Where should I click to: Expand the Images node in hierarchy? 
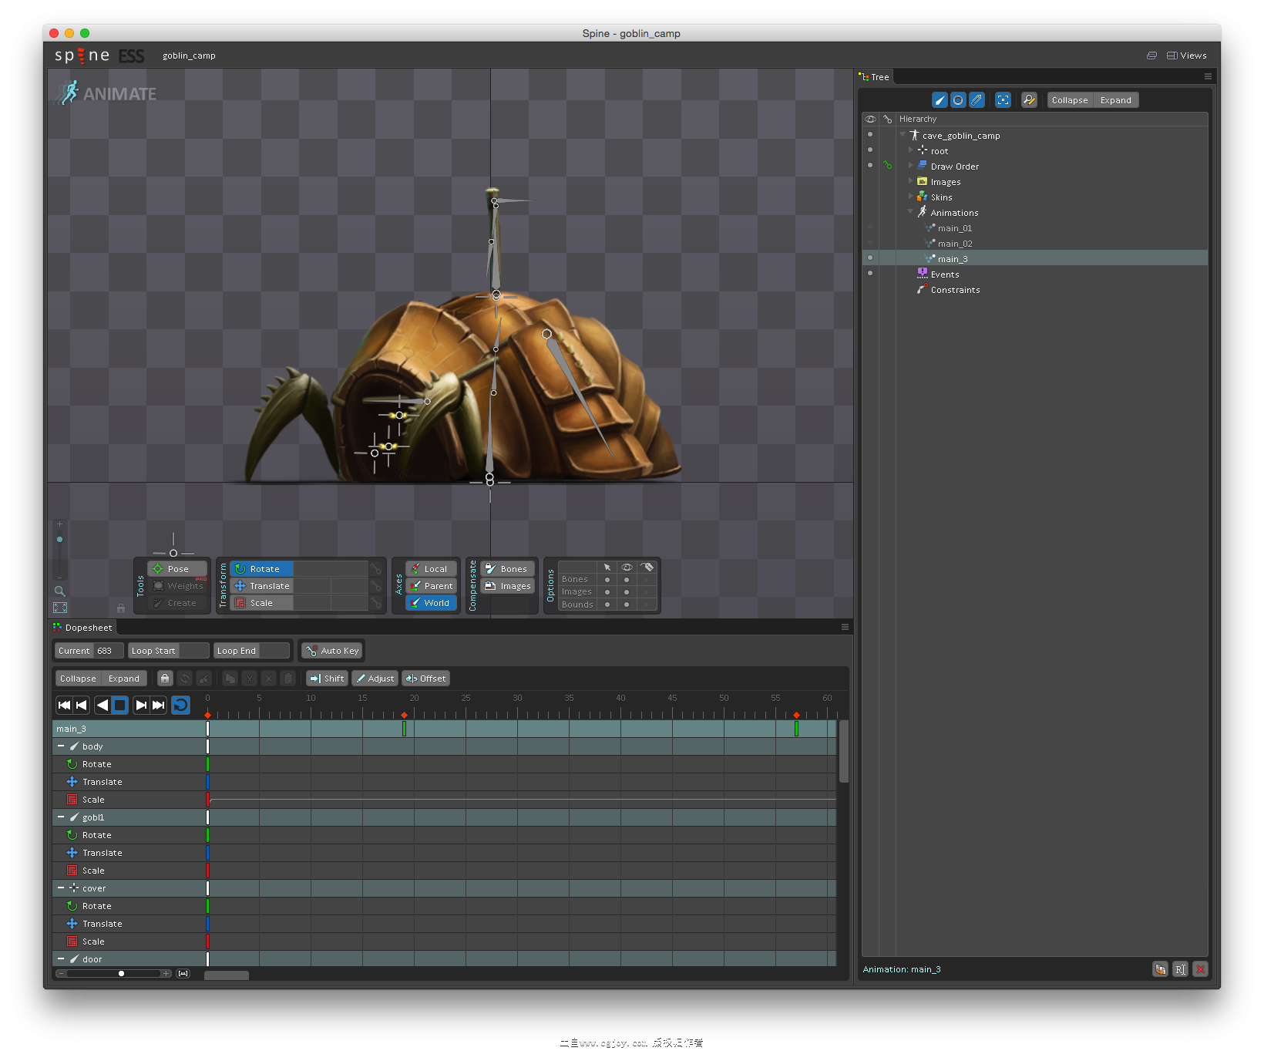pyautogui.click(x=911, y=181)
